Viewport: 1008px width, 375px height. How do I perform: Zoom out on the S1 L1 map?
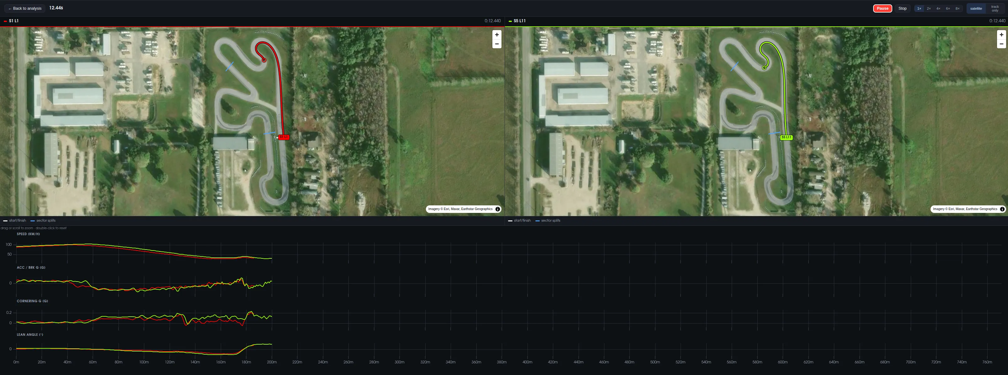click(x=496, y=44)
